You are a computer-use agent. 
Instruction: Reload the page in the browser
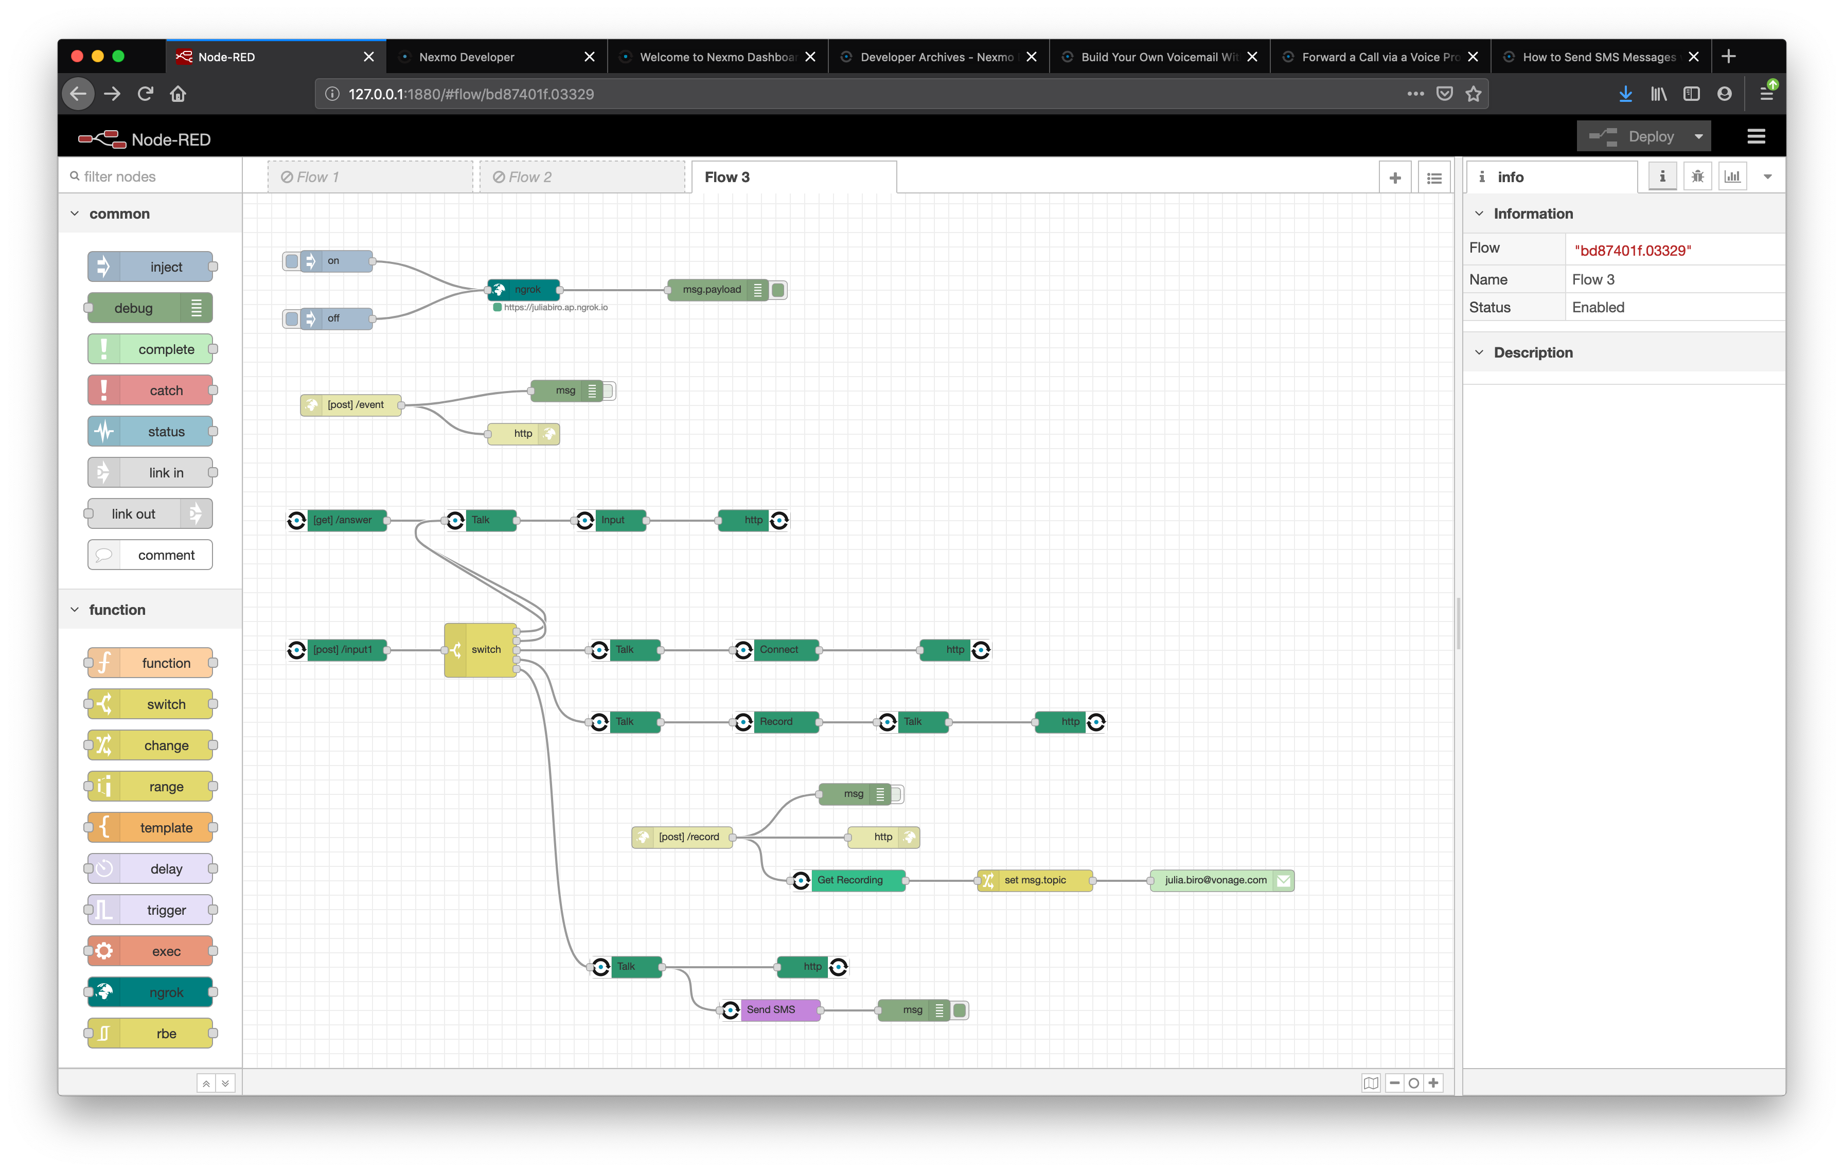(145, 94)
